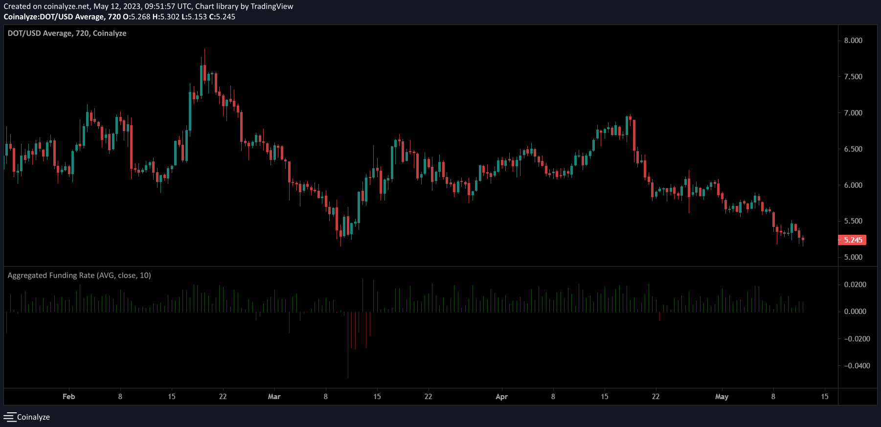The image size is (881, 427).
Task: Click the 0.0200 funding rate axis label
Action: [855, 285]
